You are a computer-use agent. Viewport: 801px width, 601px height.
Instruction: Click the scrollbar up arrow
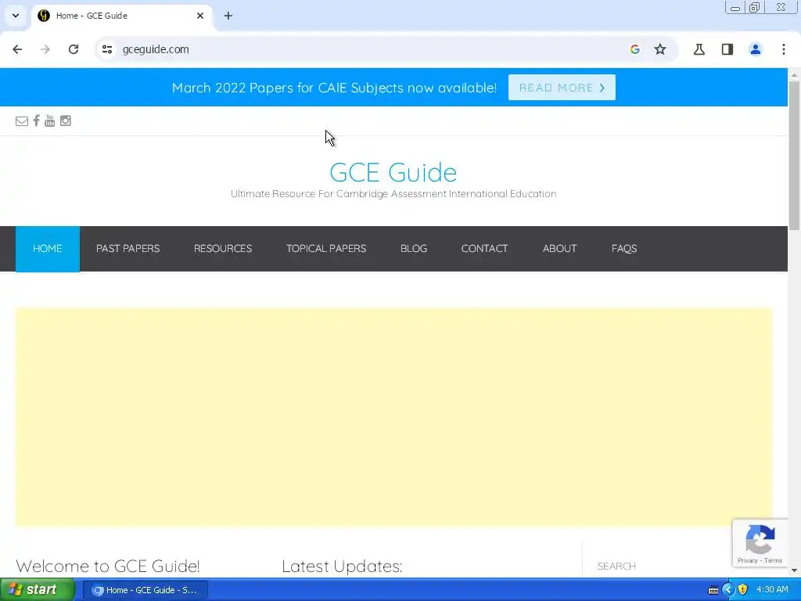click(794, 74)
